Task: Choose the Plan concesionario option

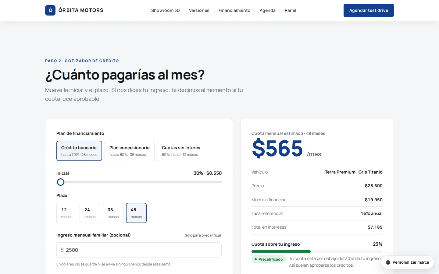Action: (130, 151)
